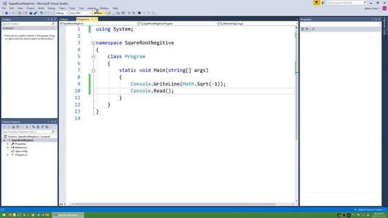The image size is (388, 218).
Task: Click the Quick Launch search field
Action: click(346, 2)
